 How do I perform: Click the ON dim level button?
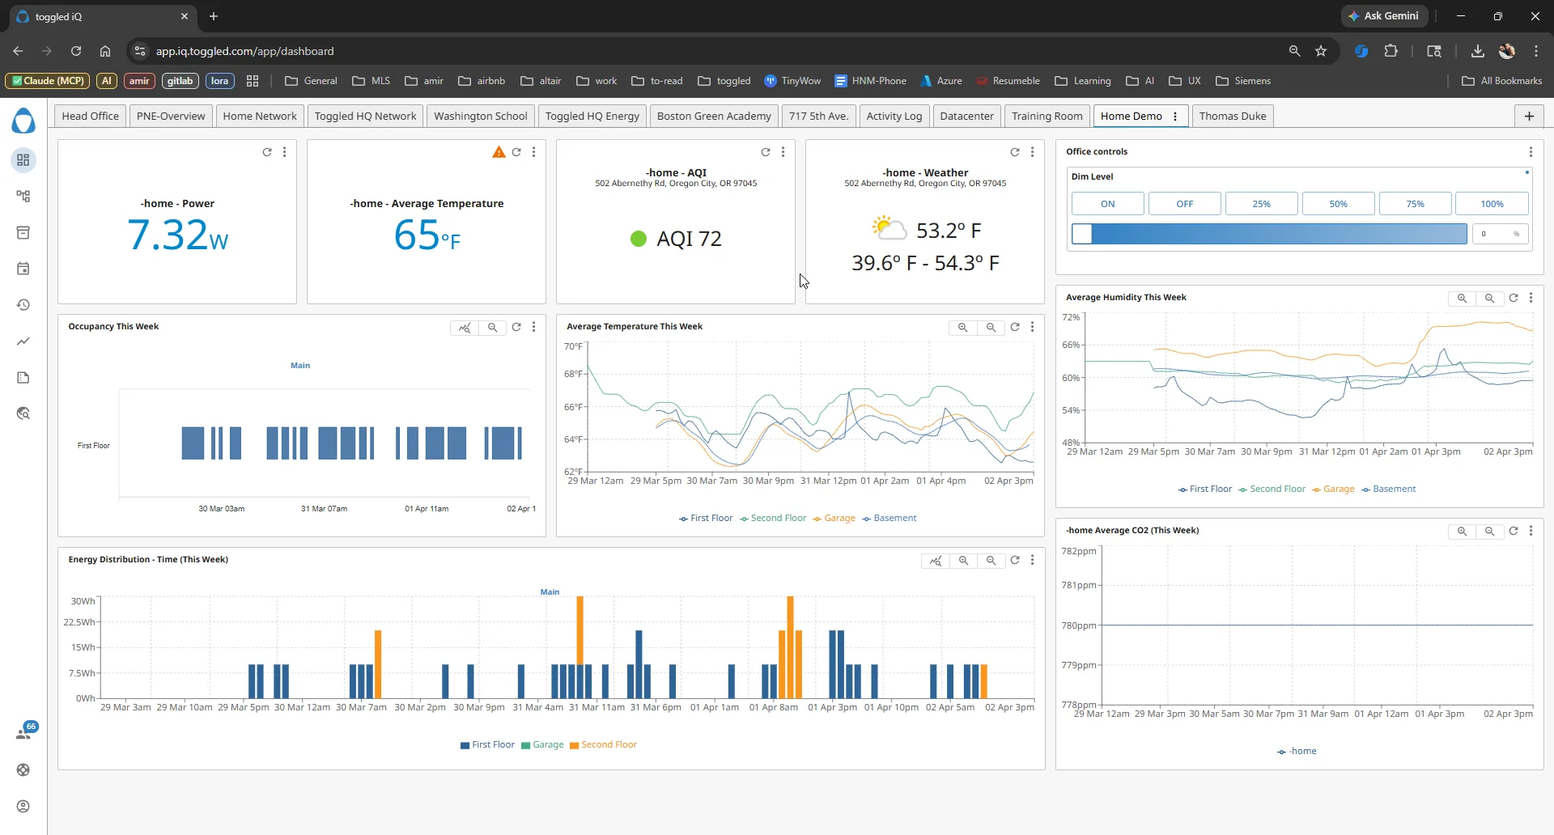(1108, 204)
